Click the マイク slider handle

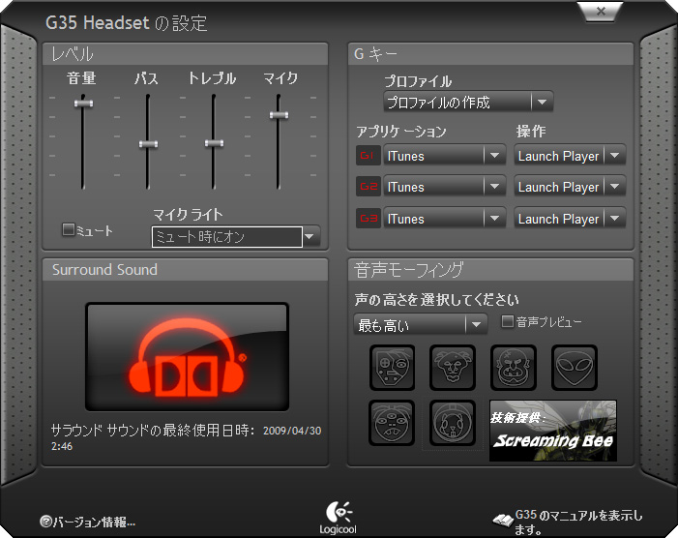(279, 114)
